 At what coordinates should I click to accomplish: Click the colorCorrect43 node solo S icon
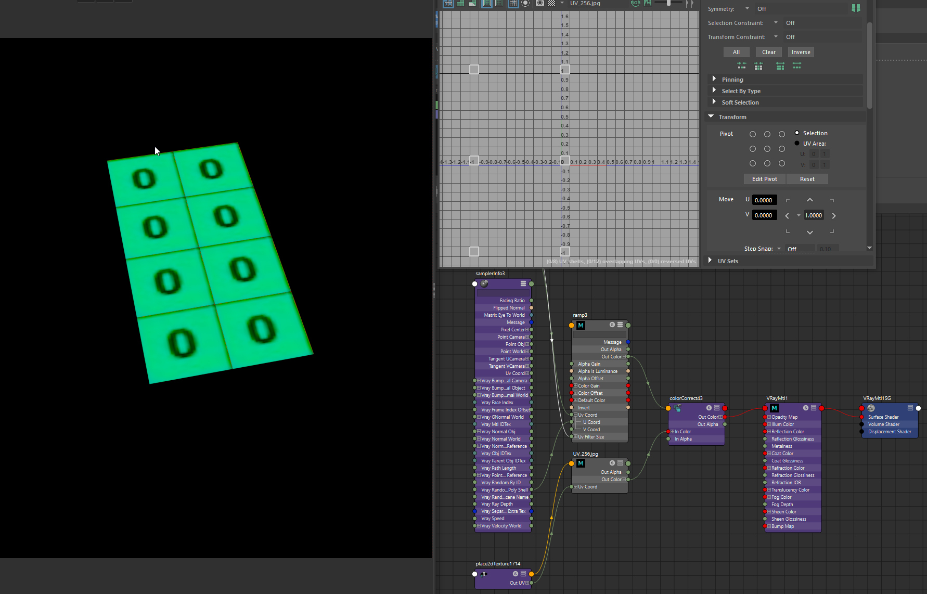(x=709, y=408)
